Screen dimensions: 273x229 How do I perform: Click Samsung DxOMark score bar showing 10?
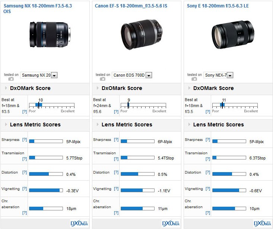coord(52,105)
